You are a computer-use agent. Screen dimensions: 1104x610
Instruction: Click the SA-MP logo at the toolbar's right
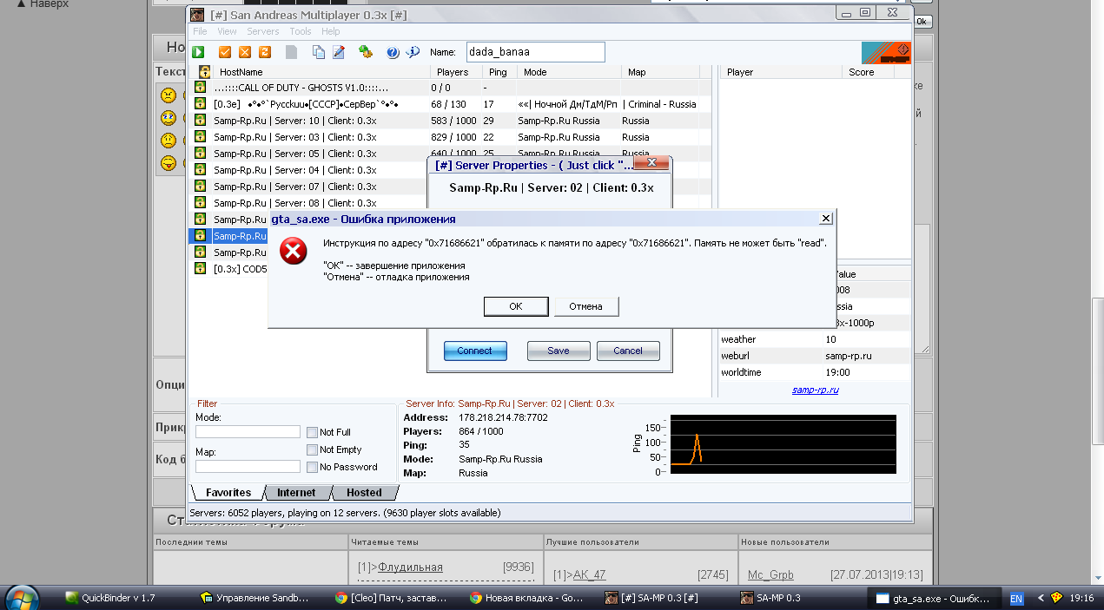tap(886, 52)
